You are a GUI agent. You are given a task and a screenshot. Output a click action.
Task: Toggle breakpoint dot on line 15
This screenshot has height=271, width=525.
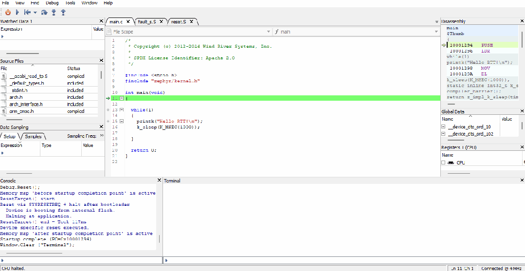click(x=108, y=121)
